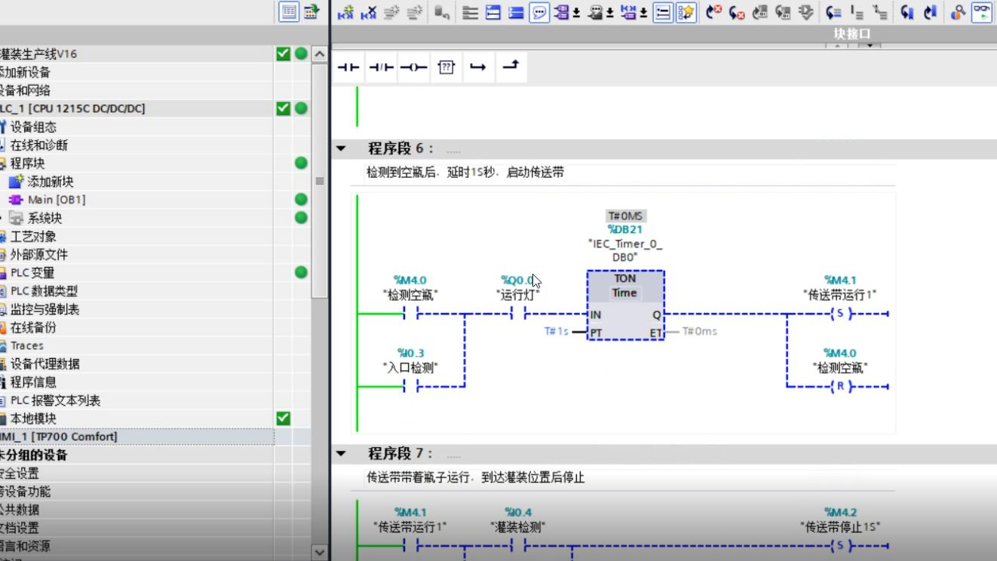Click the red-X backward arrow toolbar icon

[737, 12]
